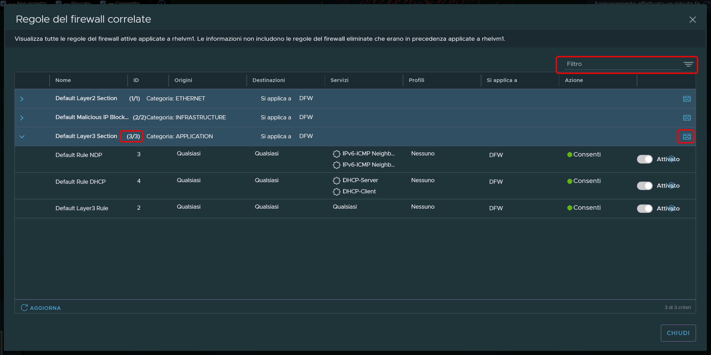Click the CHIUDI button
This screenshot has width=711, height=355.
[x=678, y=333]
